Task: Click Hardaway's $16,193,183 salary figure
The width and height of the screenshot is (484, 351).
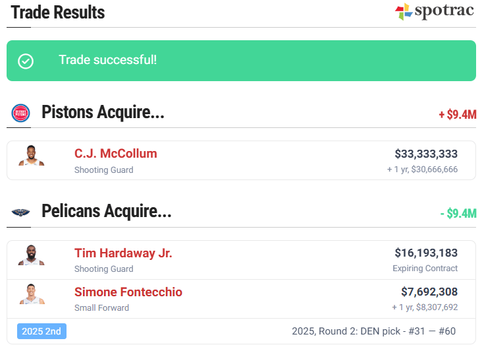Action: 426,253
